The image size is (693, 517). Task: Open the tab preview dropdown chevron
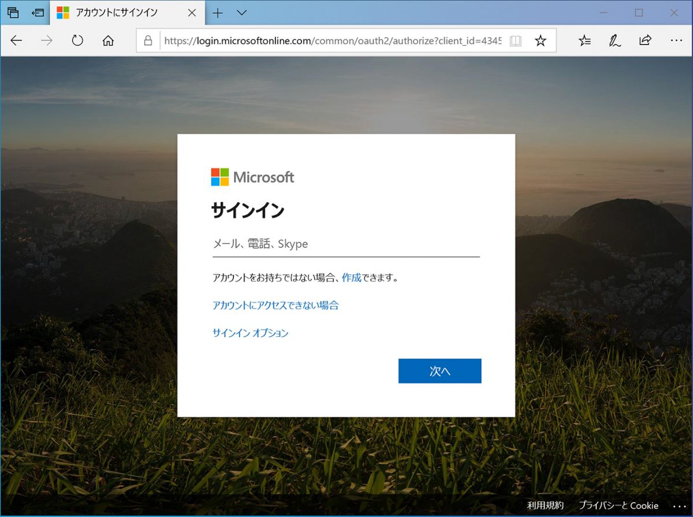pos(241,13)
